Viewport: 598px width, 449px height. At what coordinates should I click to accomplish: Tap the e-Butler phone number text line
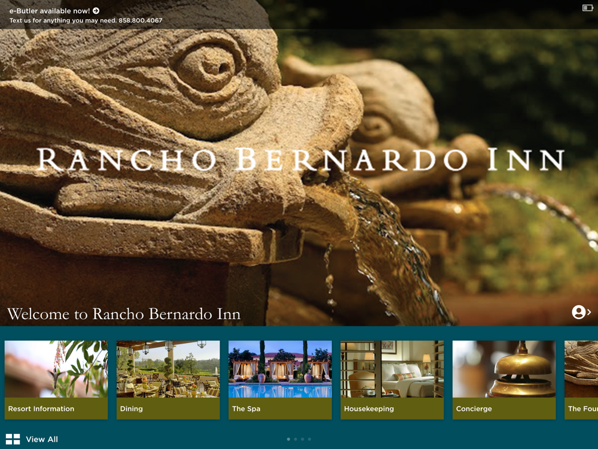[86, 20]
